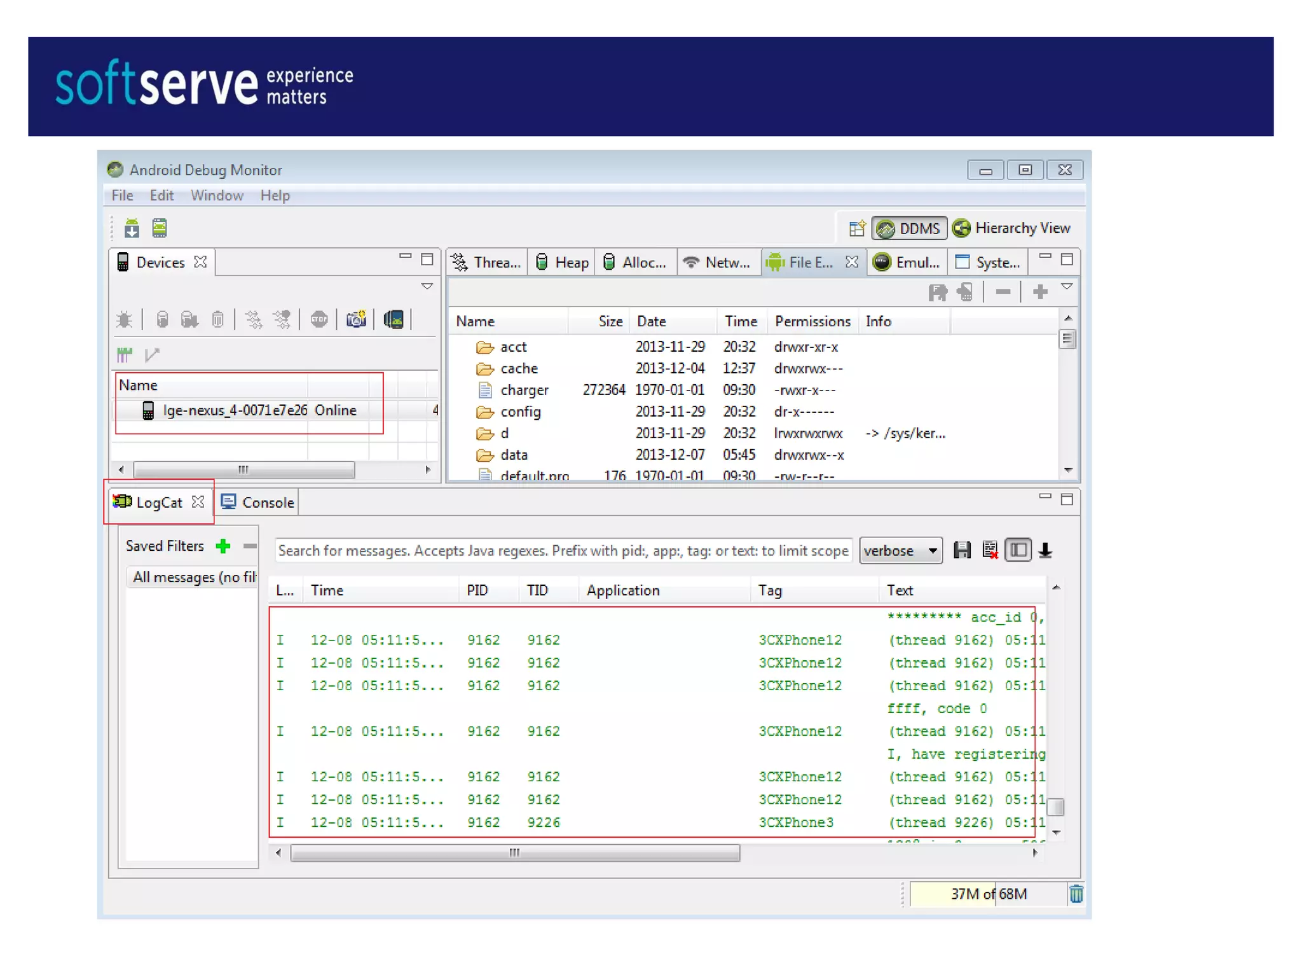Screen dimensions: 1302x977
Task: Click the pull file from device icon
Action: [x=938, y=292]
